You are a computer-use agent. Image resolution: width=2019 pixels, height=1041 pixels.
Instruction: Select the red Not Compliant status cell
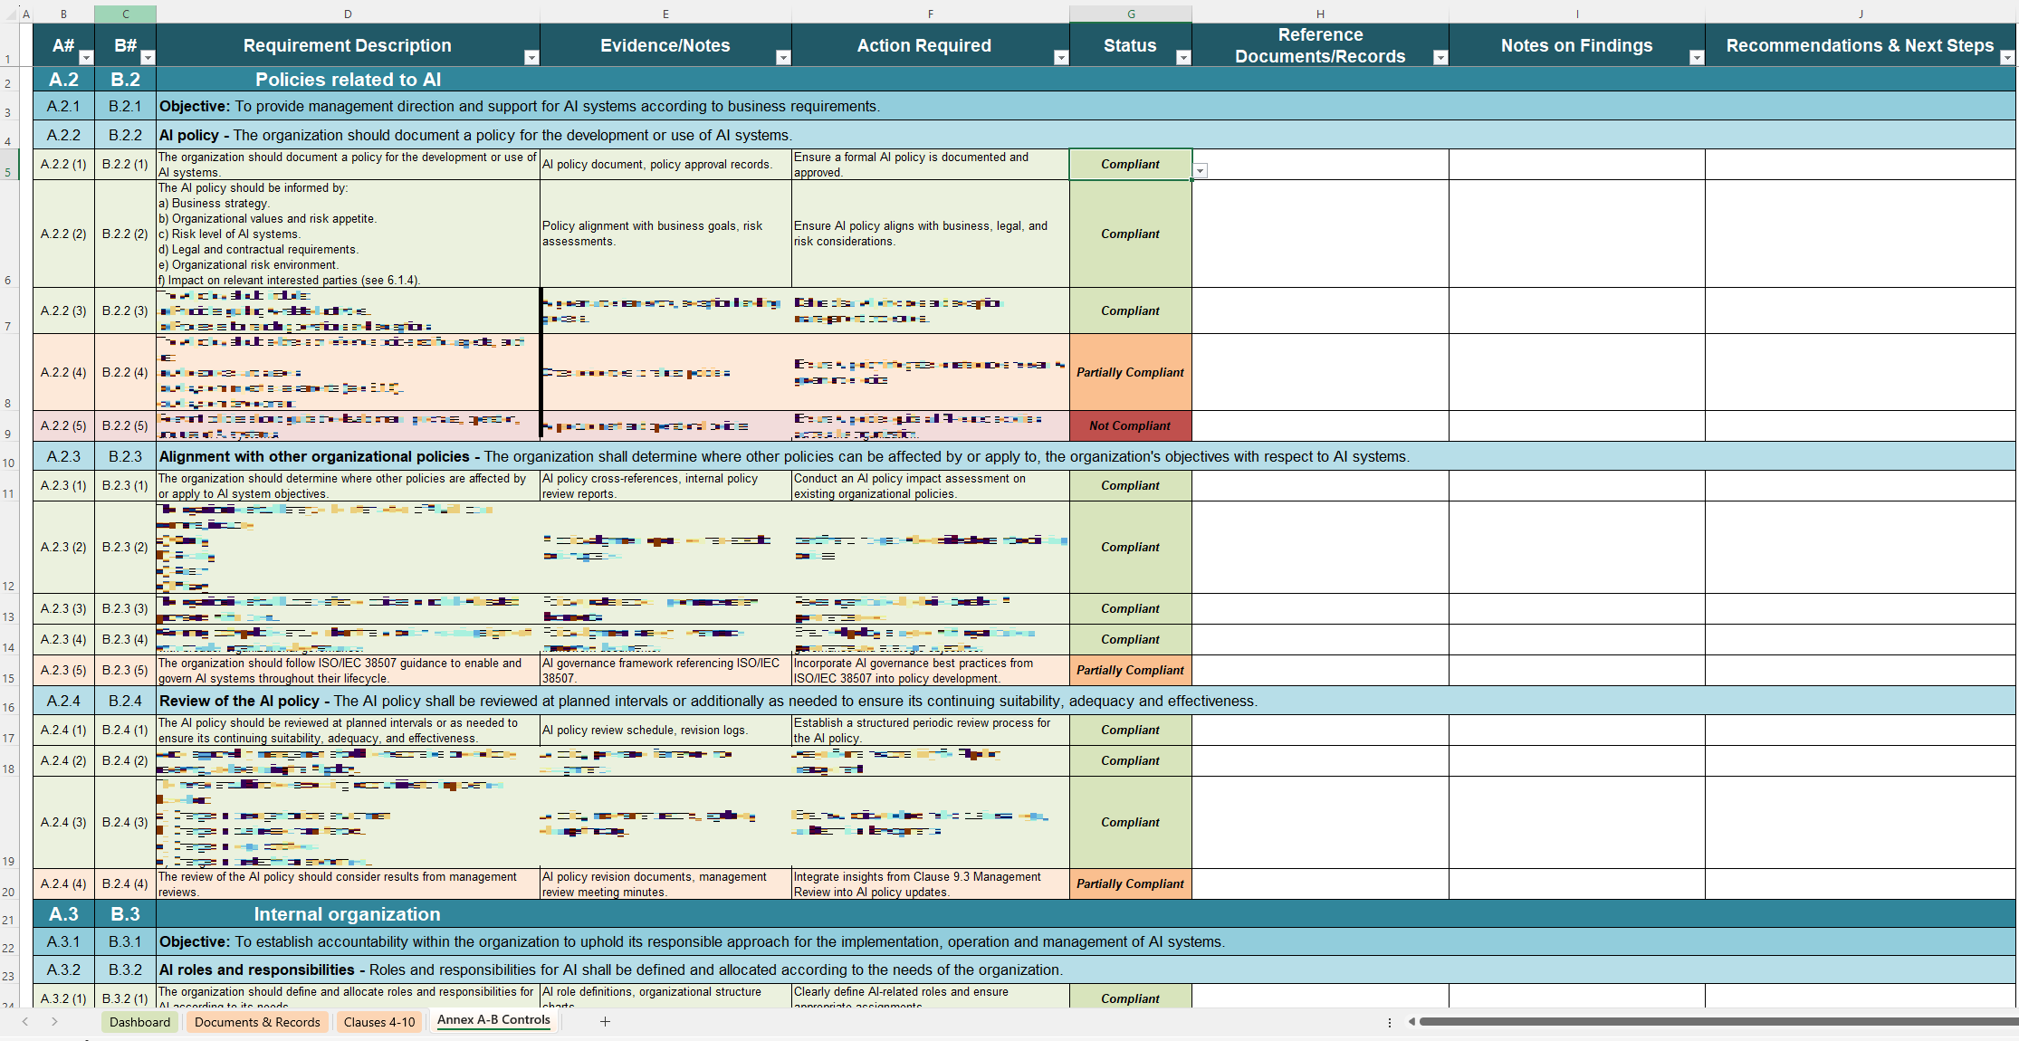[1130, 426]
